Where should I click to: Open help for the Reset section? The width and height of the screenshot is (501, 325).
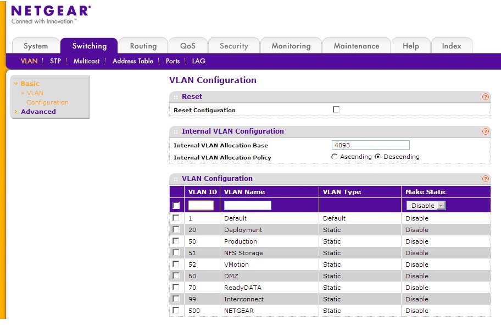485,96
